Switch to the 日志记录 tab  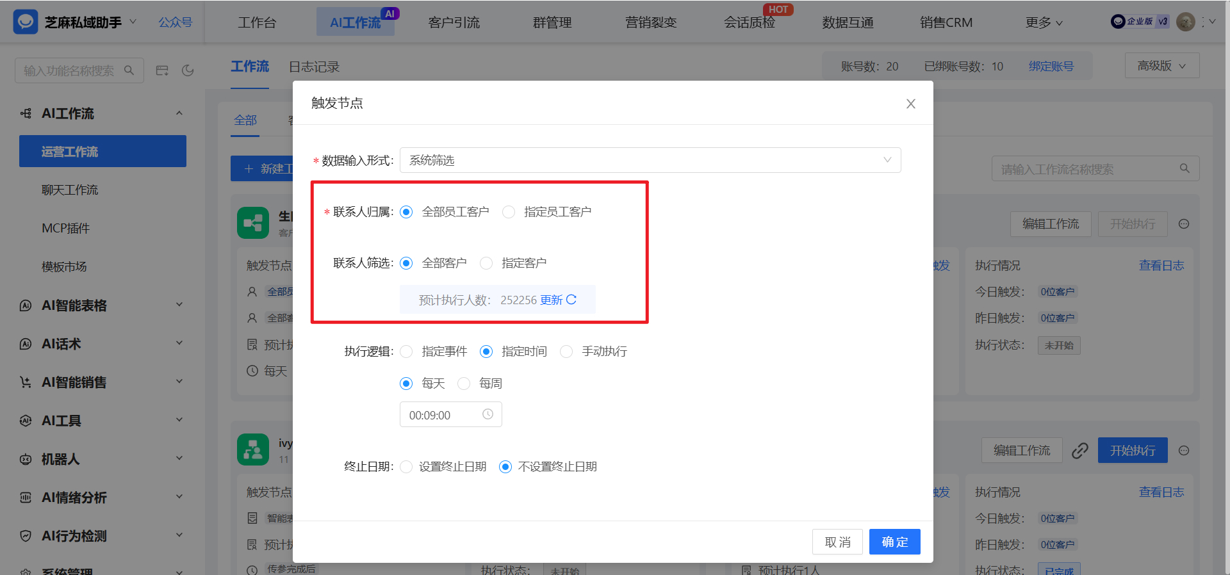[314, 67]
